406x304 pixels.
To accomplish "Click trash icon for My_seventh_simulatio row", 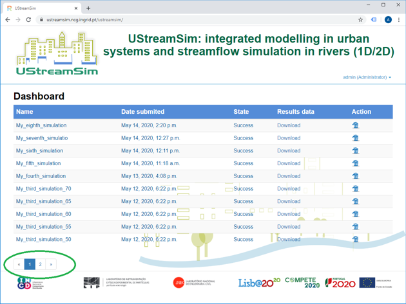I will [x=356, y=138].
